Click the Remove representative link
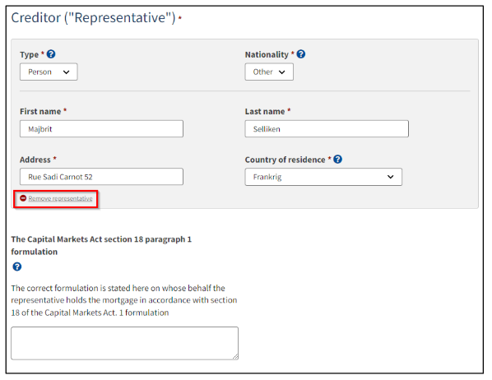492x380 pixels. tap(60, 198)
